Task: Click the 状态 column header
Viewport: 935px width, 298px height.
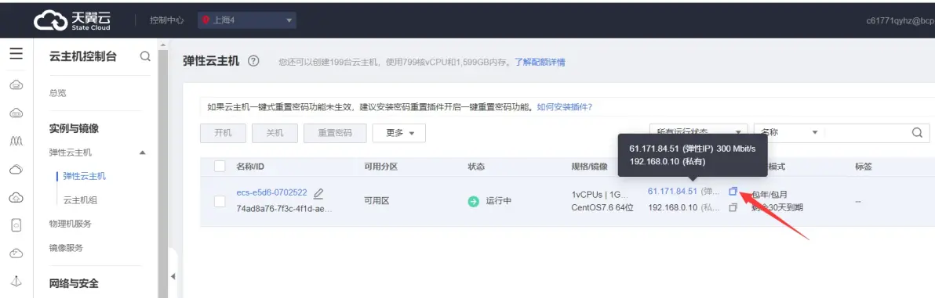Action: (x=476, y=167)
